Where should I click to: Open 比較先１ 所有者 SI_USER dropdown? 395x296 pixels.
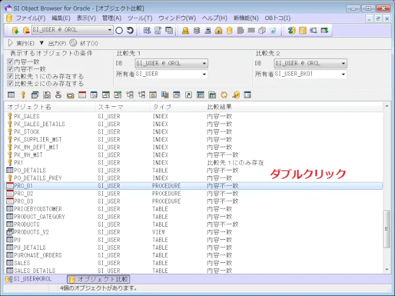click(204, 74)
